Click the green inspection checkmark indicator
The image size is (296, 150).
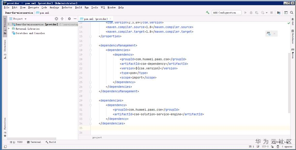coord(289,23)
